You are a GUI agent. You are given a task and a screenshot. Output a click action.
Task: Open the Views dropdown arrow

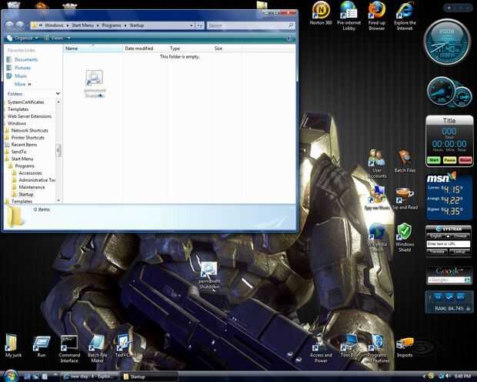pyautogui.click(x=69, y=38)
